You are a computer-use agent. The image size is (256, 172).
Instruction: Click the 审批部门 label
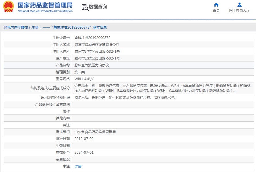coord(63,132)
